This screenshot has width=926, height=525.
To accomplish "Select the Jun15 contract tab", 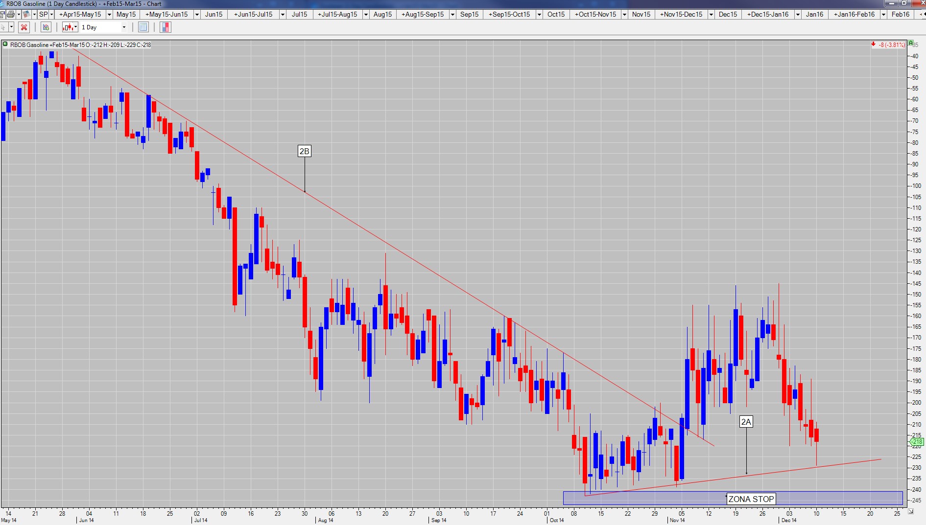I will tap(214, 15).
